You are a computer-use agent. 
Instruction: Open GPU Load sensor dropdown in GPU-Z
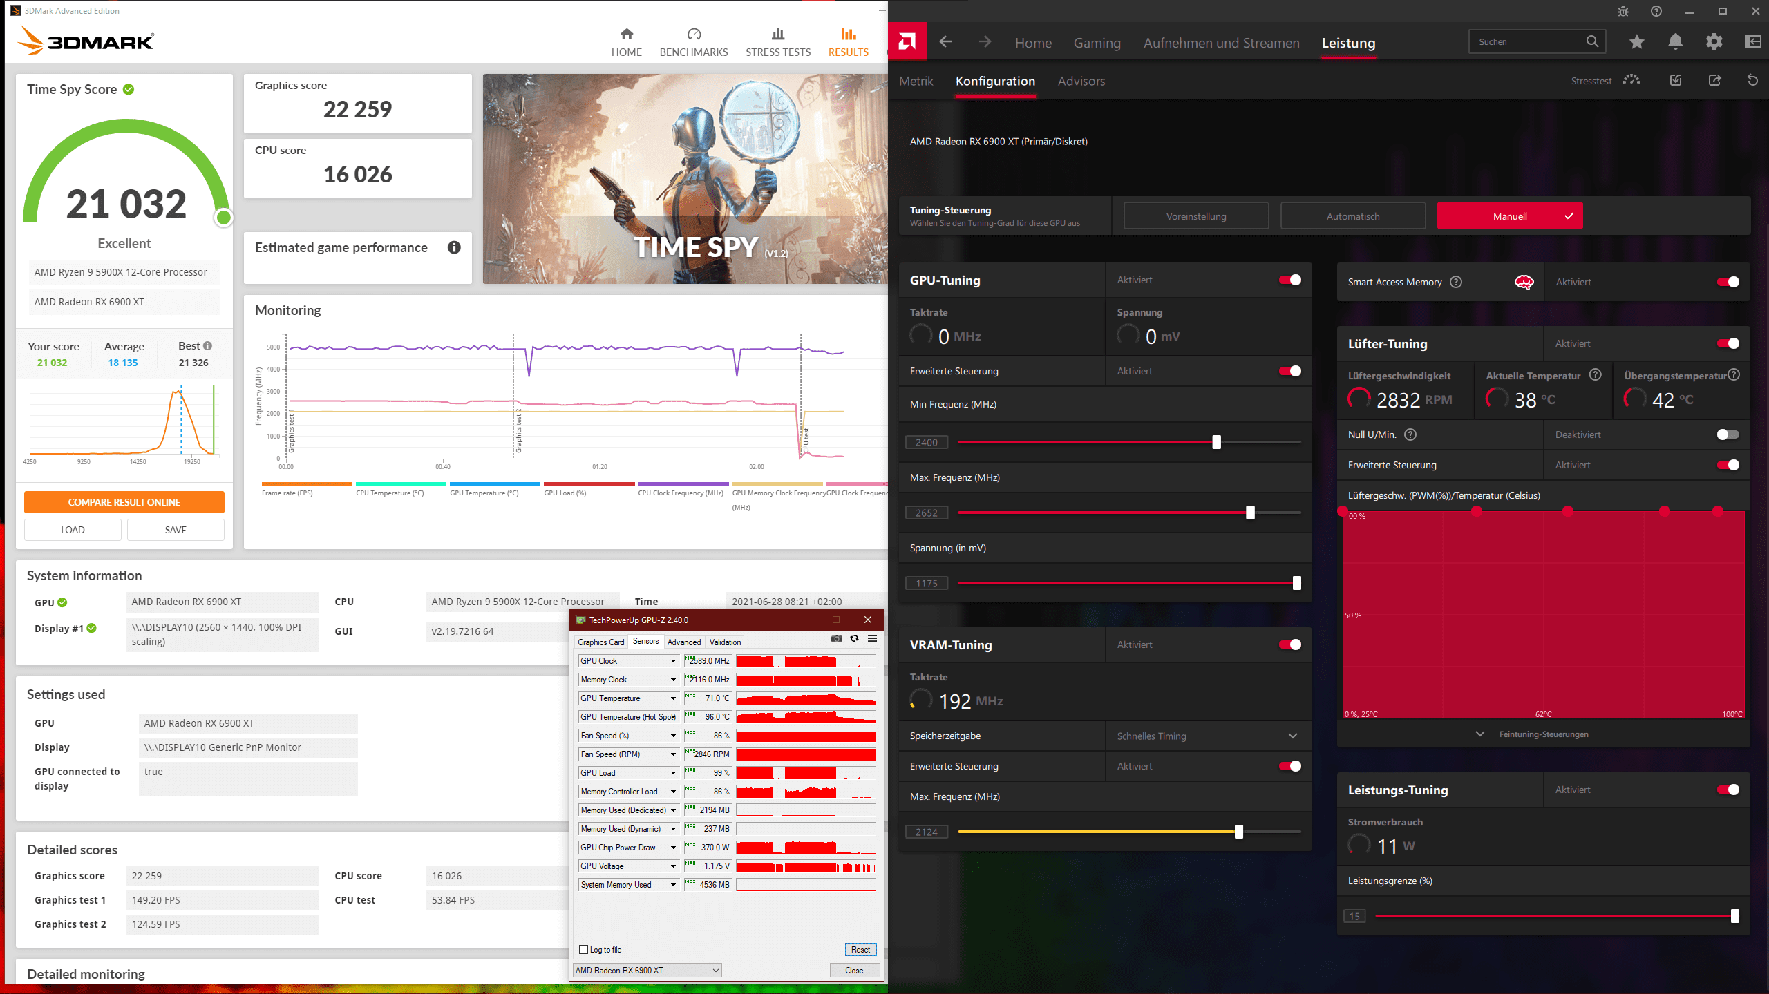click(673, 773)
